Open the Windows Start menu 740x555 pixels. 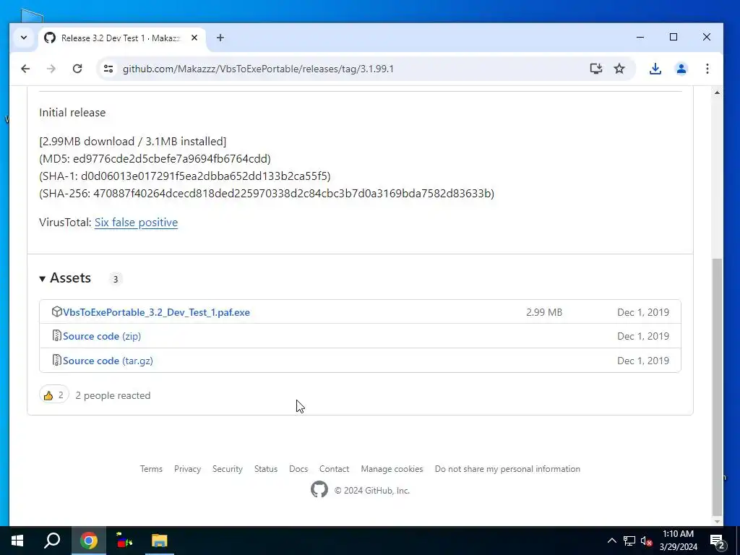point(17,541)
